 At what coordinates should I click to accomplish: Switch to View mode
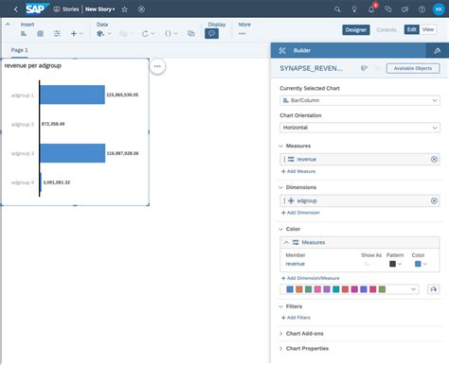[428, 29]
